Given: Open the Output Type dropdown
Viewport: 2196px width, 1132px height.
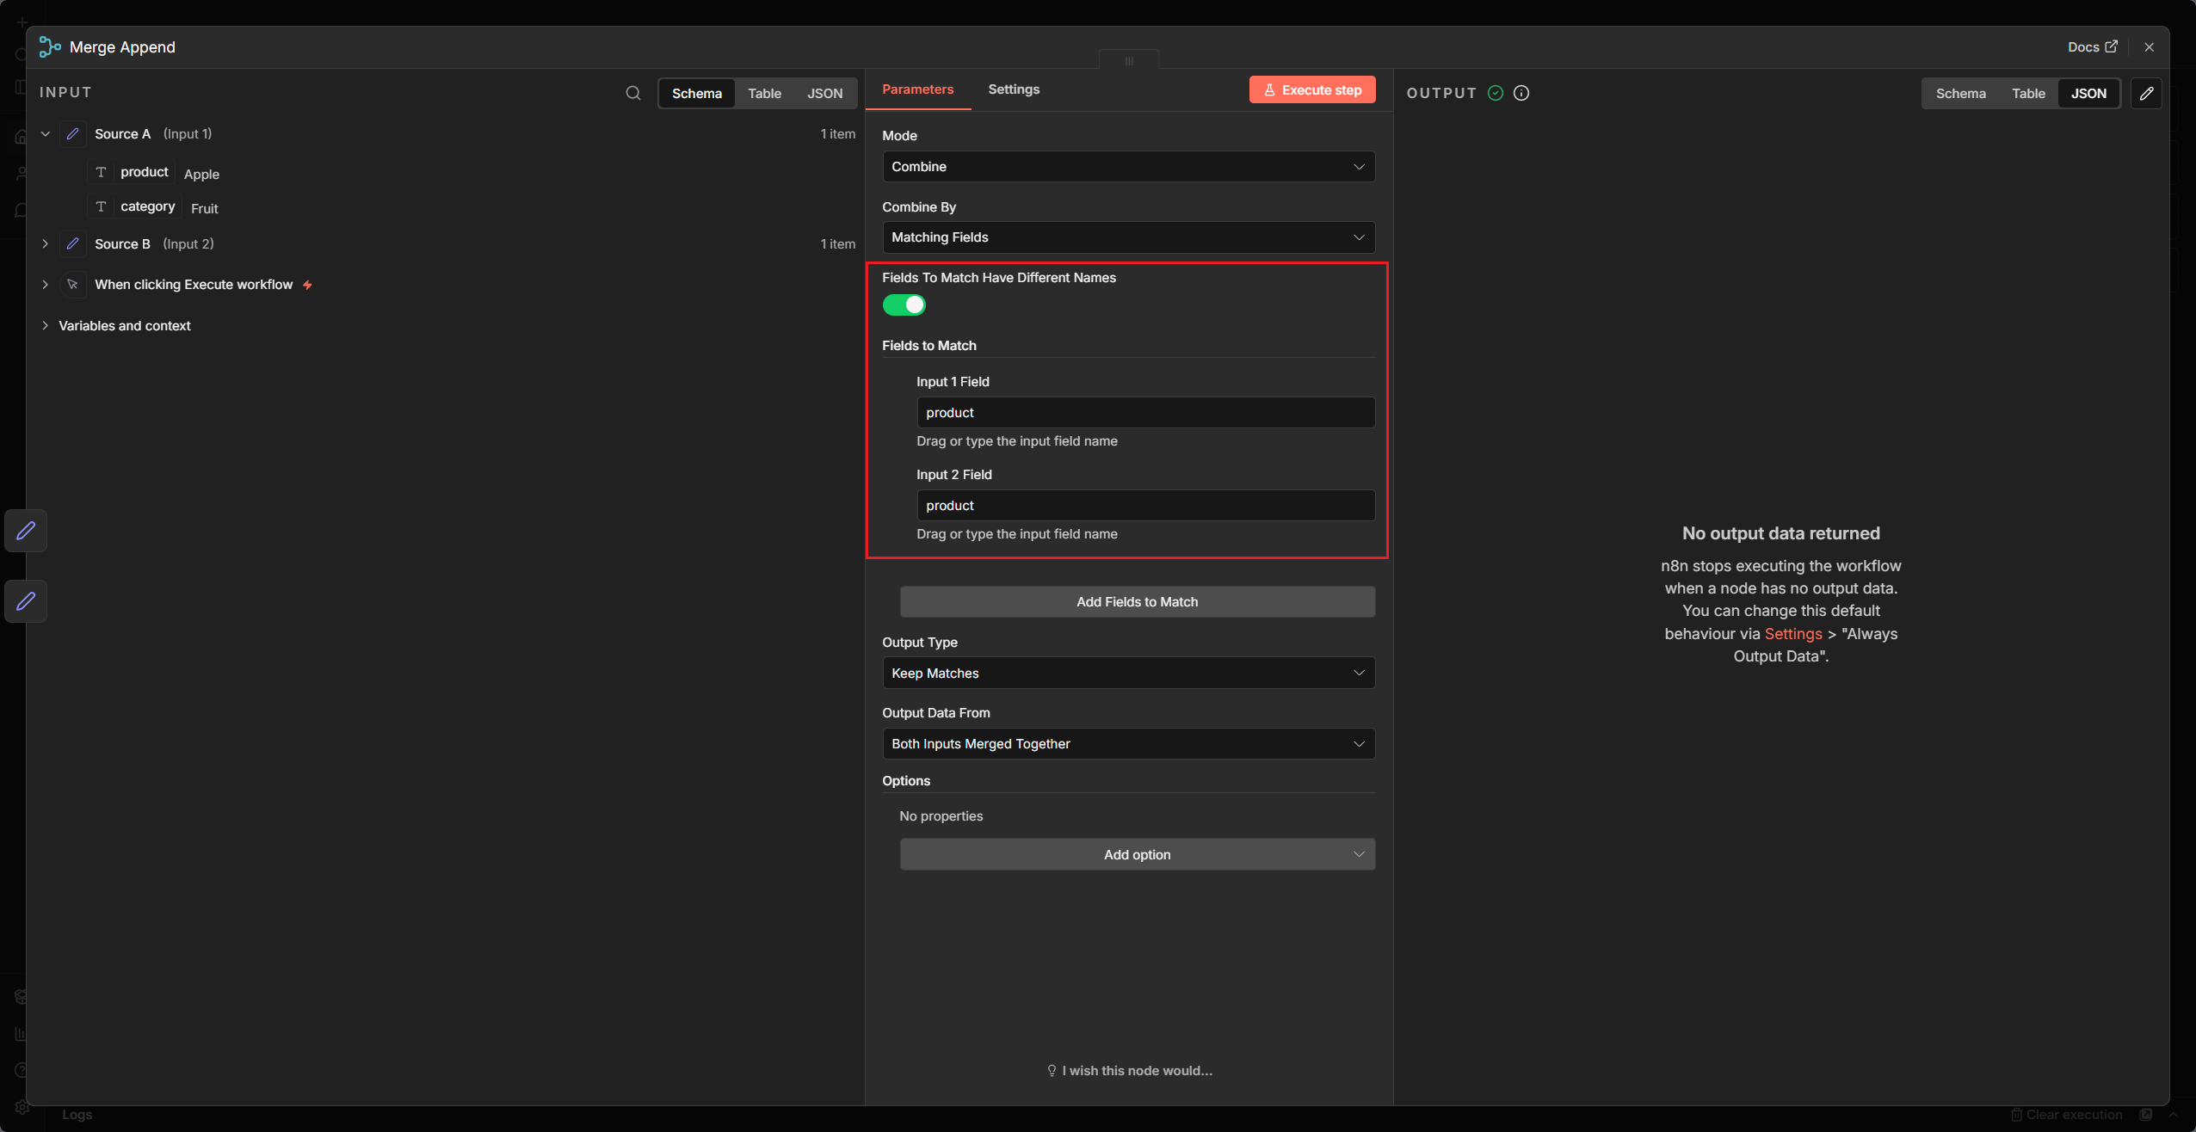Looking at the screenshot, I should 1127,674.
